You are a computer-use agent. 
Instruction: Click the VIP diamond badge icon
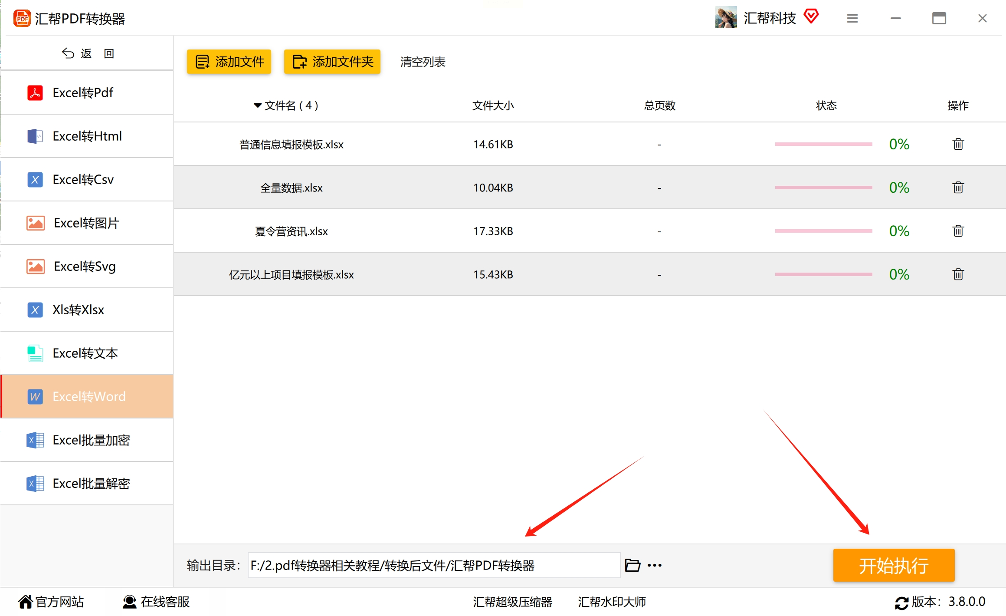(x=811, y=16)
